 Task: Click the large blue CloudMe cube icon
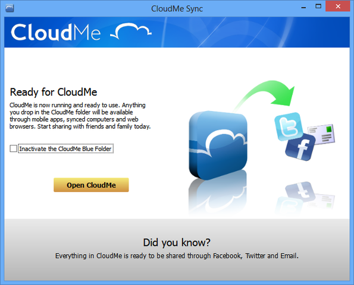[218, 145]
